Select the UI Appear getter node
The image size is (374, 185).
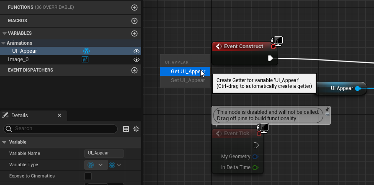pyautogui.click(x=341, y=88)
